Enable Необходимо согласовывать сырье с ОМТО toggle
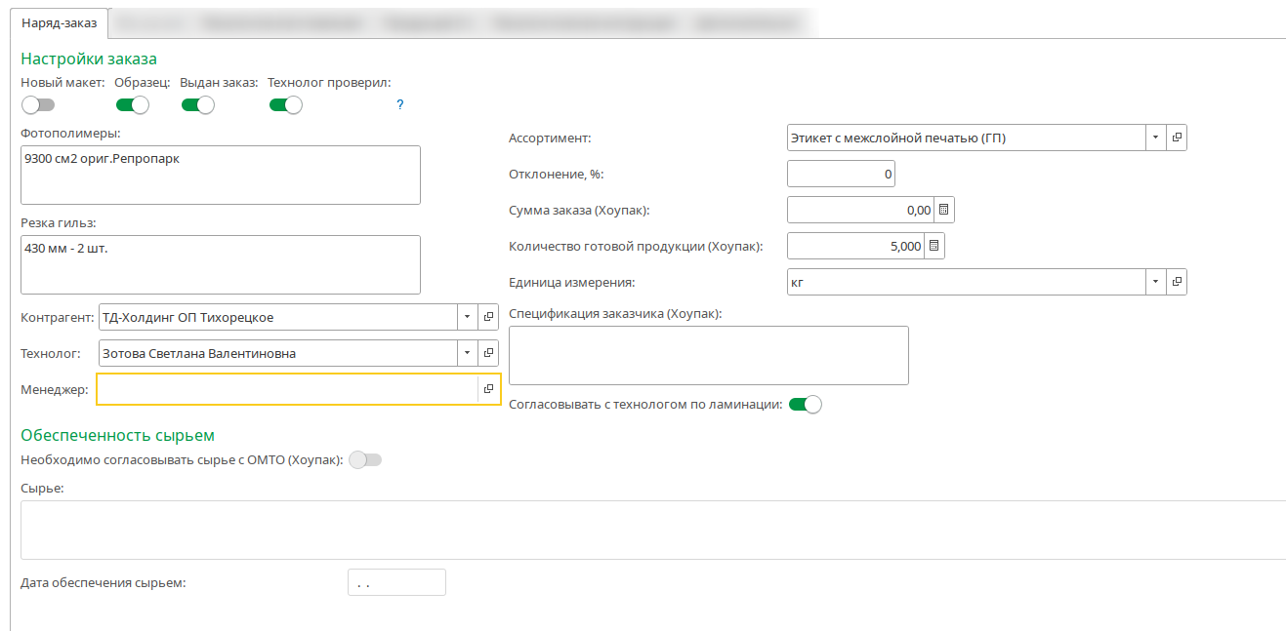 click(x=365, y=460)
